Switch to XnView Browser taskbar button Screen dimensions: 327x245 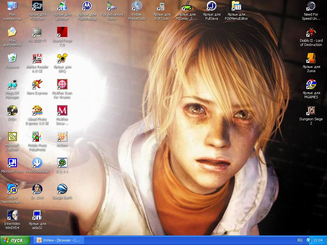click(x=59, y=240)
